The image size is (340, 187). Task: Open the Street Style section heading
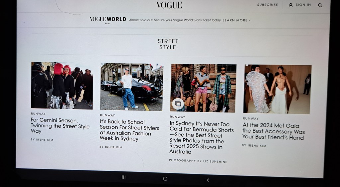point(168,44)
